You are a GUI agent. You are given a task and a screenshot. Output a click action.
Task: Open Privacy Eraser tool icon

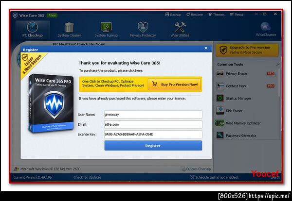coord(220,74)
